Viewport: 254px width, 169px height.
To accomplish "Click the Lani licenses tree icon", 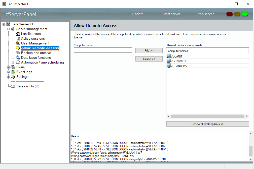I will tap(18, 34).
